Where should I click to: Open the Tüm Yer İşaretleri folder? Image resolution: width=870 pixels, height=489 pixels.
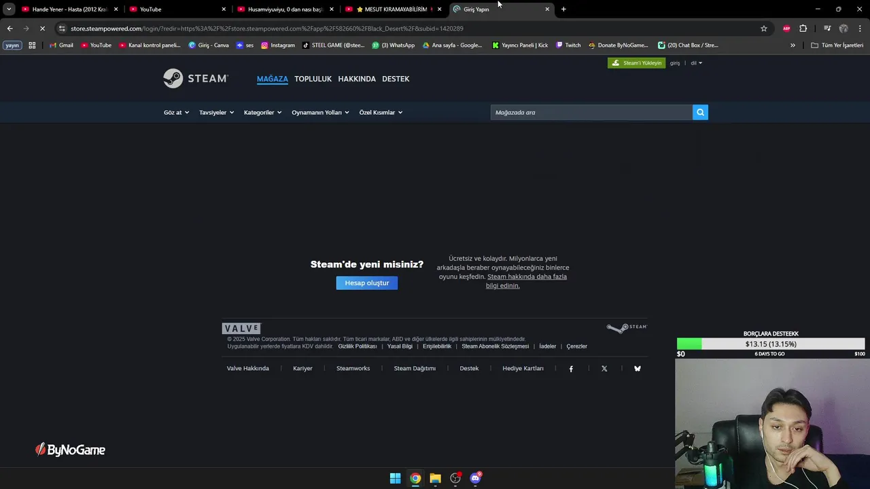[x=837, y=46]
